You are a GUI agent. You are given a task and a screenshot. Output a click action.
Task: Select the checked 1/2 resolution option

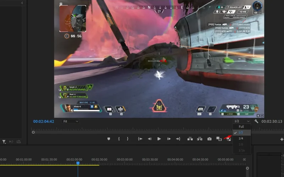(x=242, y=132)
